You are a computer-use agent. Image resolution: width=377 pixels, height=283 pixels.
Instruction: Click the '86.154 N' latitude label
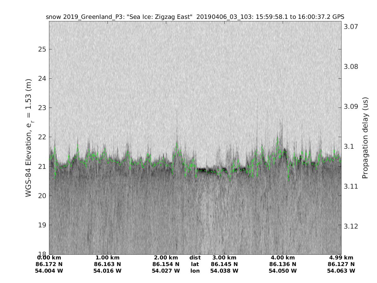coord(166,264)
